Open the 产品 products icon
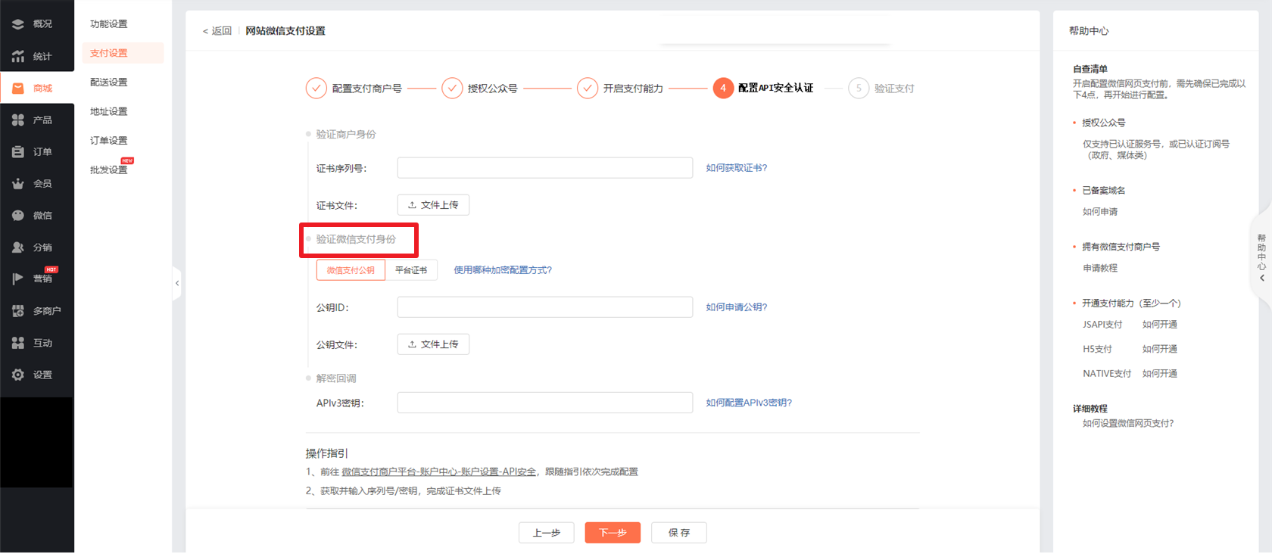Viewport: 1272px width, 554px height. pos(18,120)
